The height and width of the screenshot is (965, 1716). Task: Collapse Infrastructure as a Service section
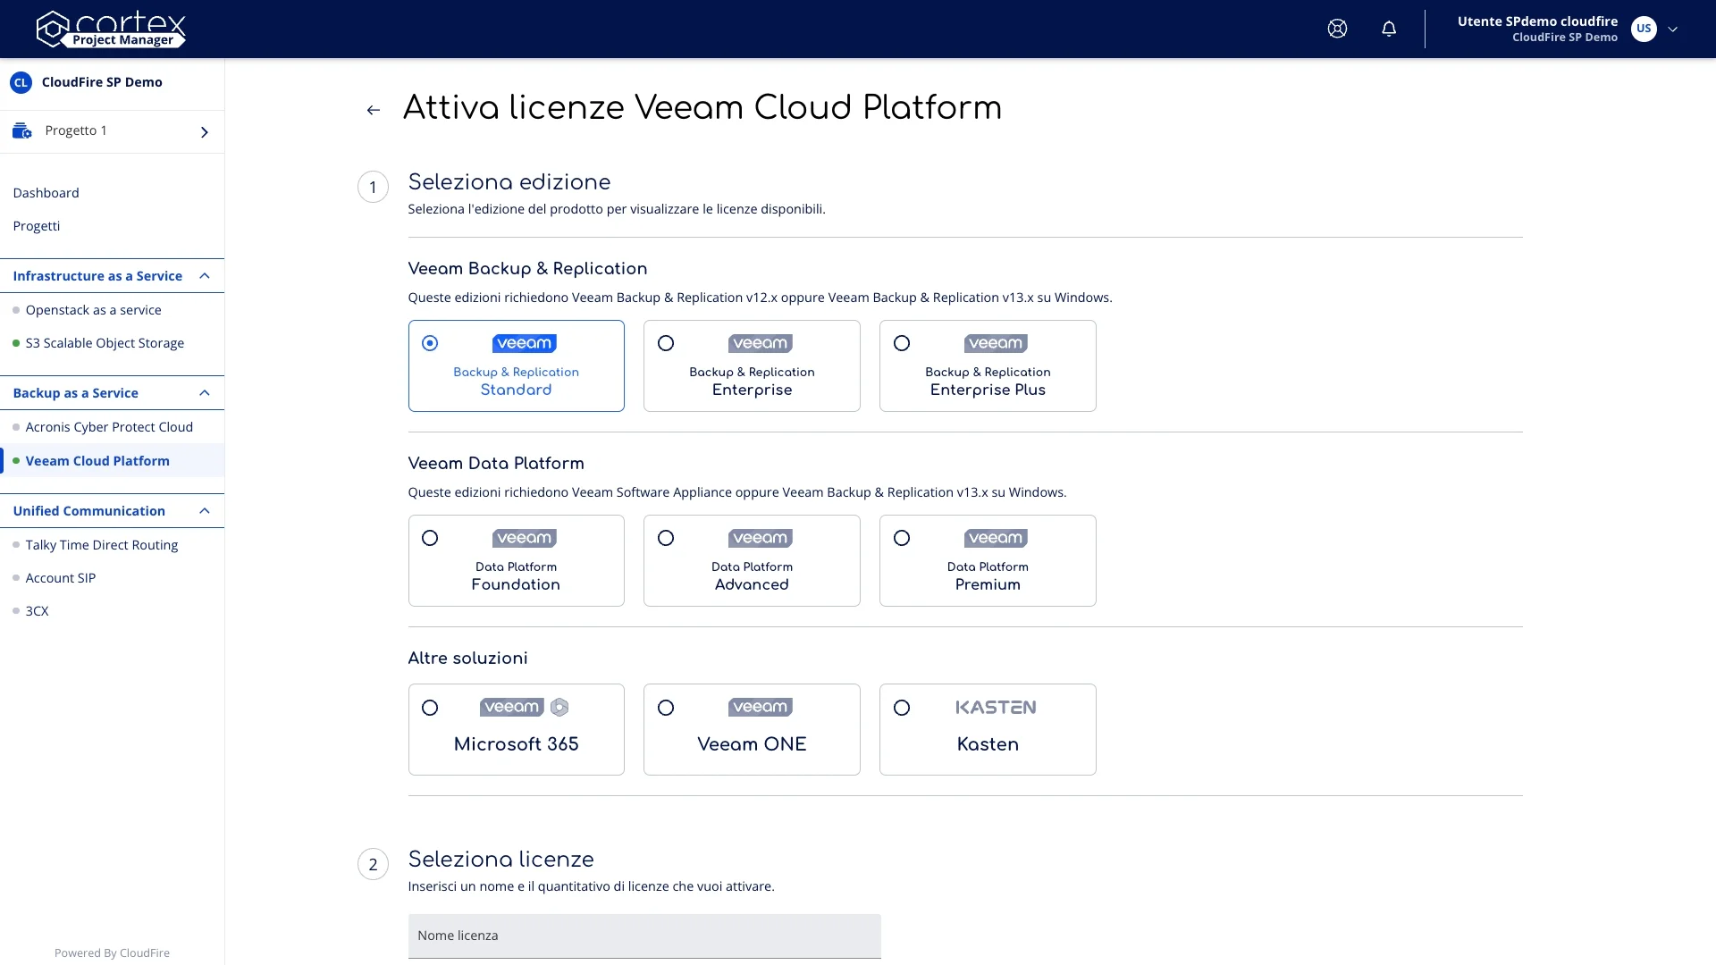205,276
